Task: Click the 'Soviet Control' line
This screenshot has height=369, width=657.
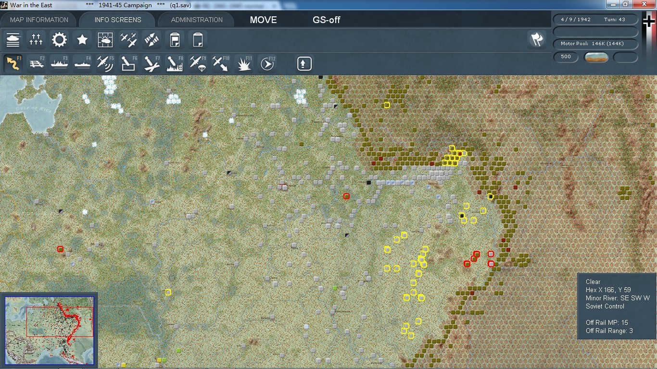Action: [x=605, y=307]
